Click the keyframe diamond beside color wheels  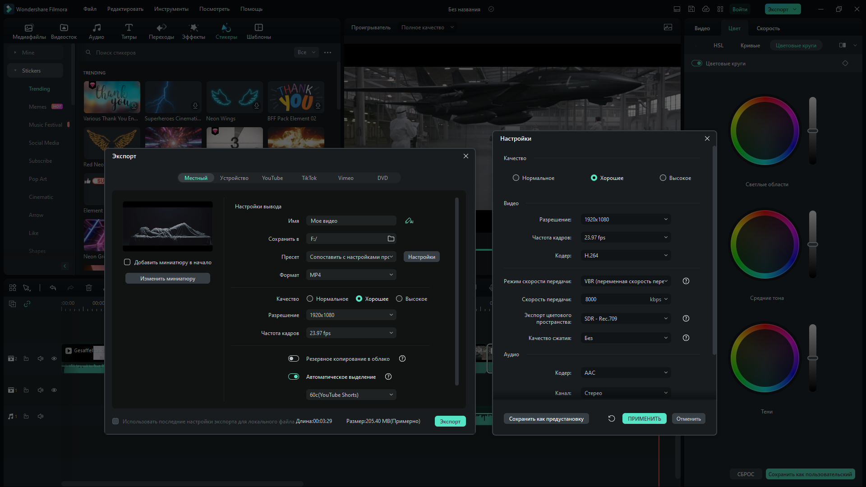coord(845,64)
